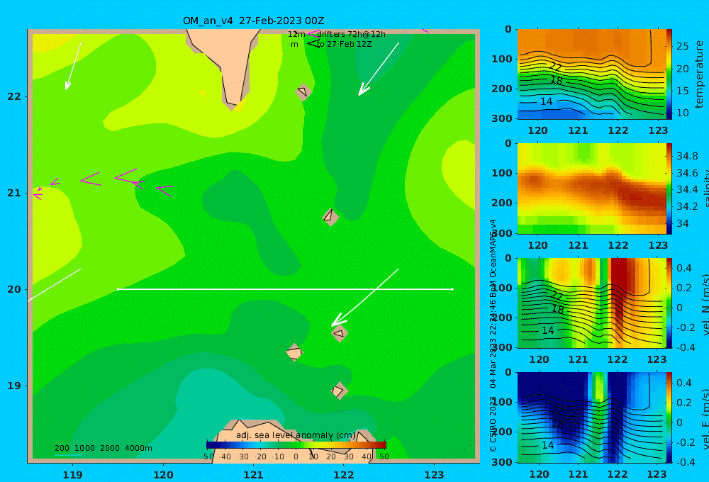The image size is (709, 482).
Task: Click the '25' tick on temperature colorbar
Action: pyautogui.click(x=682, y=46)
